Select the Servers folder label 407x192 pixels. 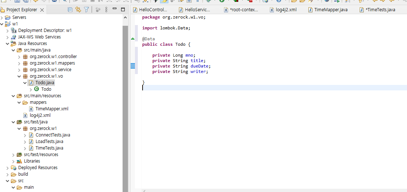pos(19,17)
